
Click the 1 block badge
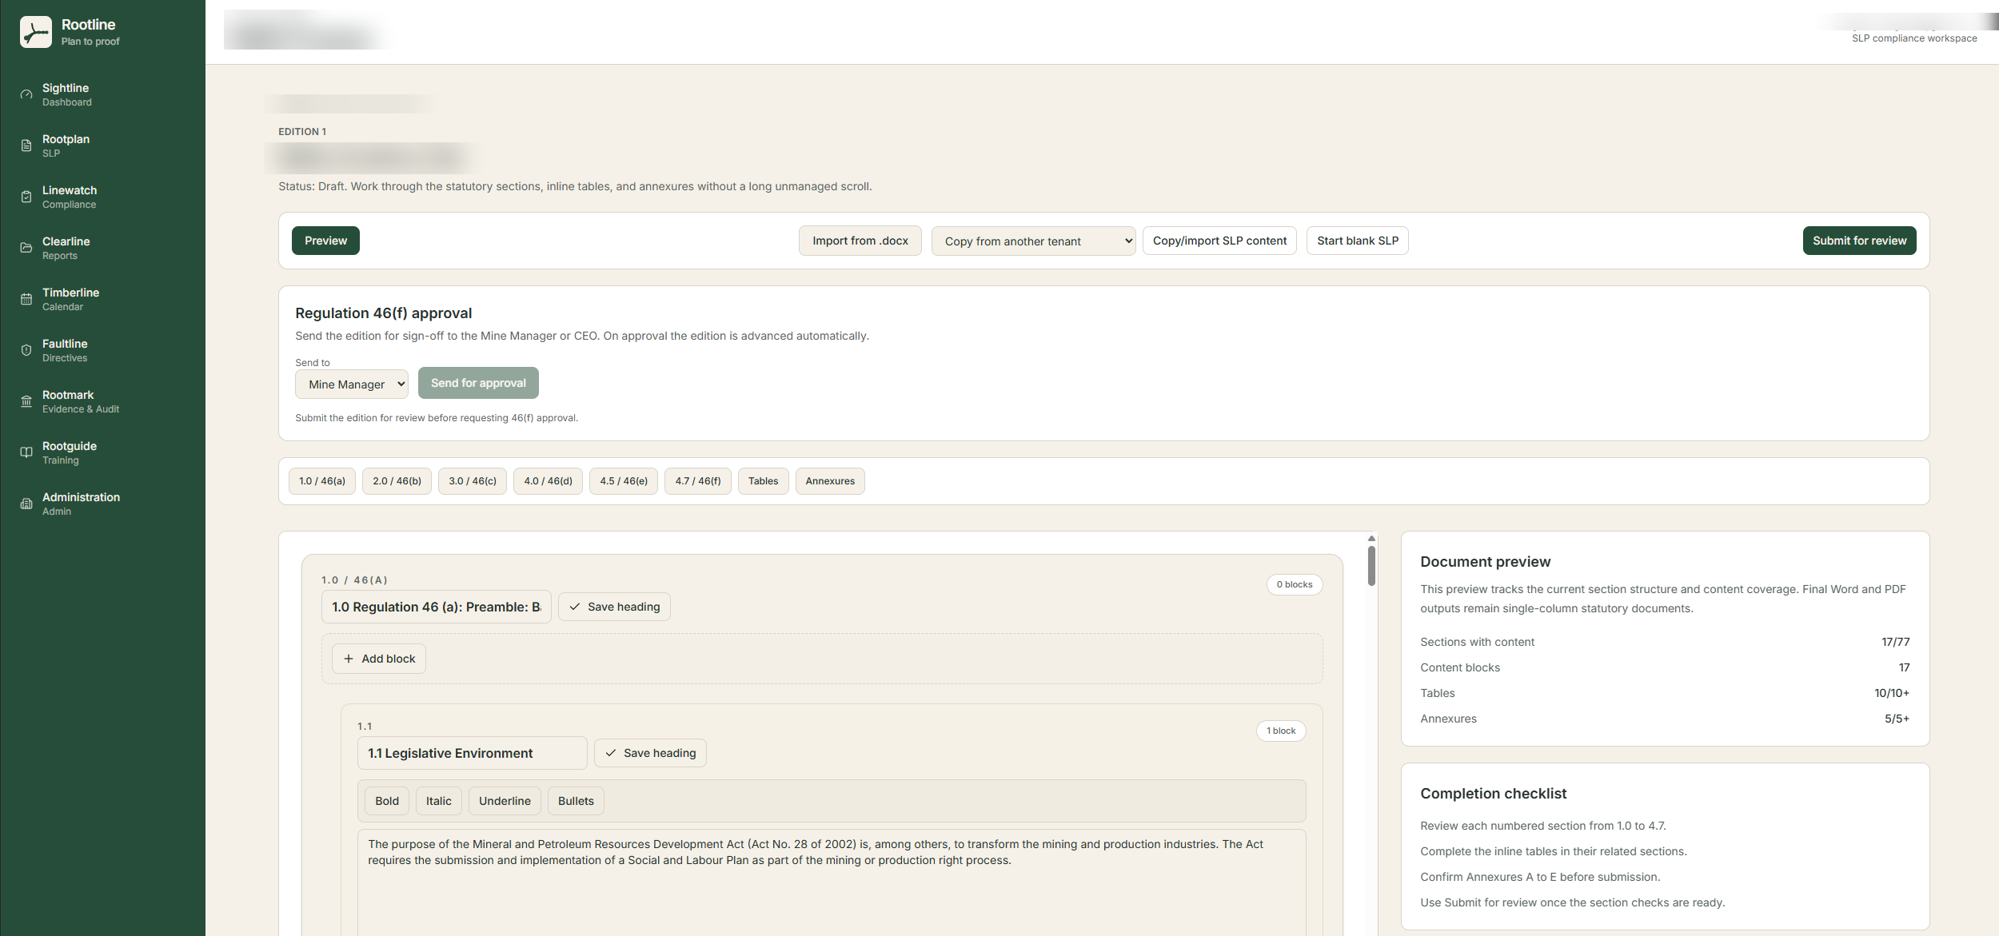1281,731
